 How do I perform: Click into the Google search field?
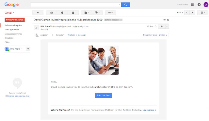[76, 5]
